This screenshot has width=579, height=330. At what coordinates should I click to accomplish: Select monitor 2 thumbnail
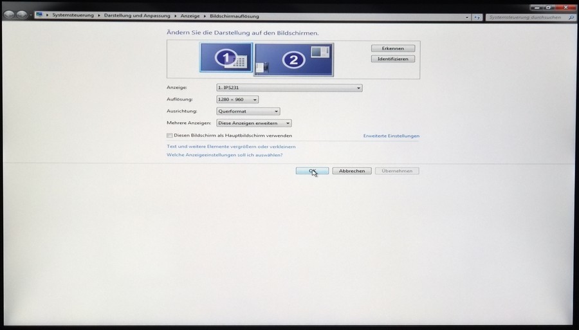pyautogui.click(x=294, y=59)
